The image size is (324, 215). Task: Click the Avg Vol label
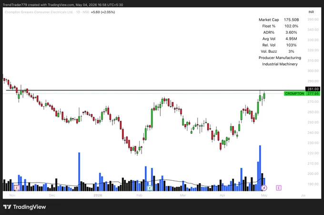click(269, 39)
